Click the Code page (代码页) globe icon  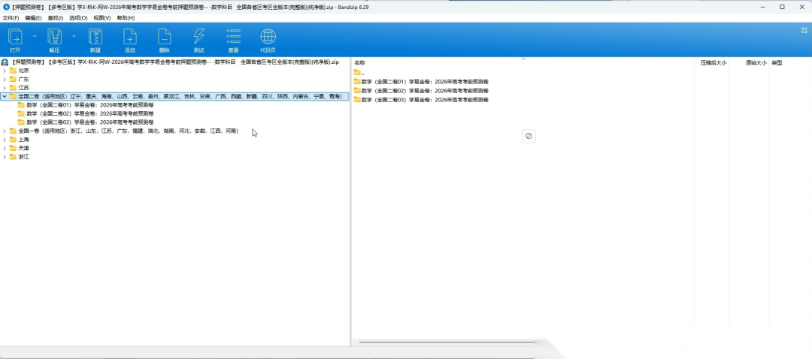[x=268, y=37]
